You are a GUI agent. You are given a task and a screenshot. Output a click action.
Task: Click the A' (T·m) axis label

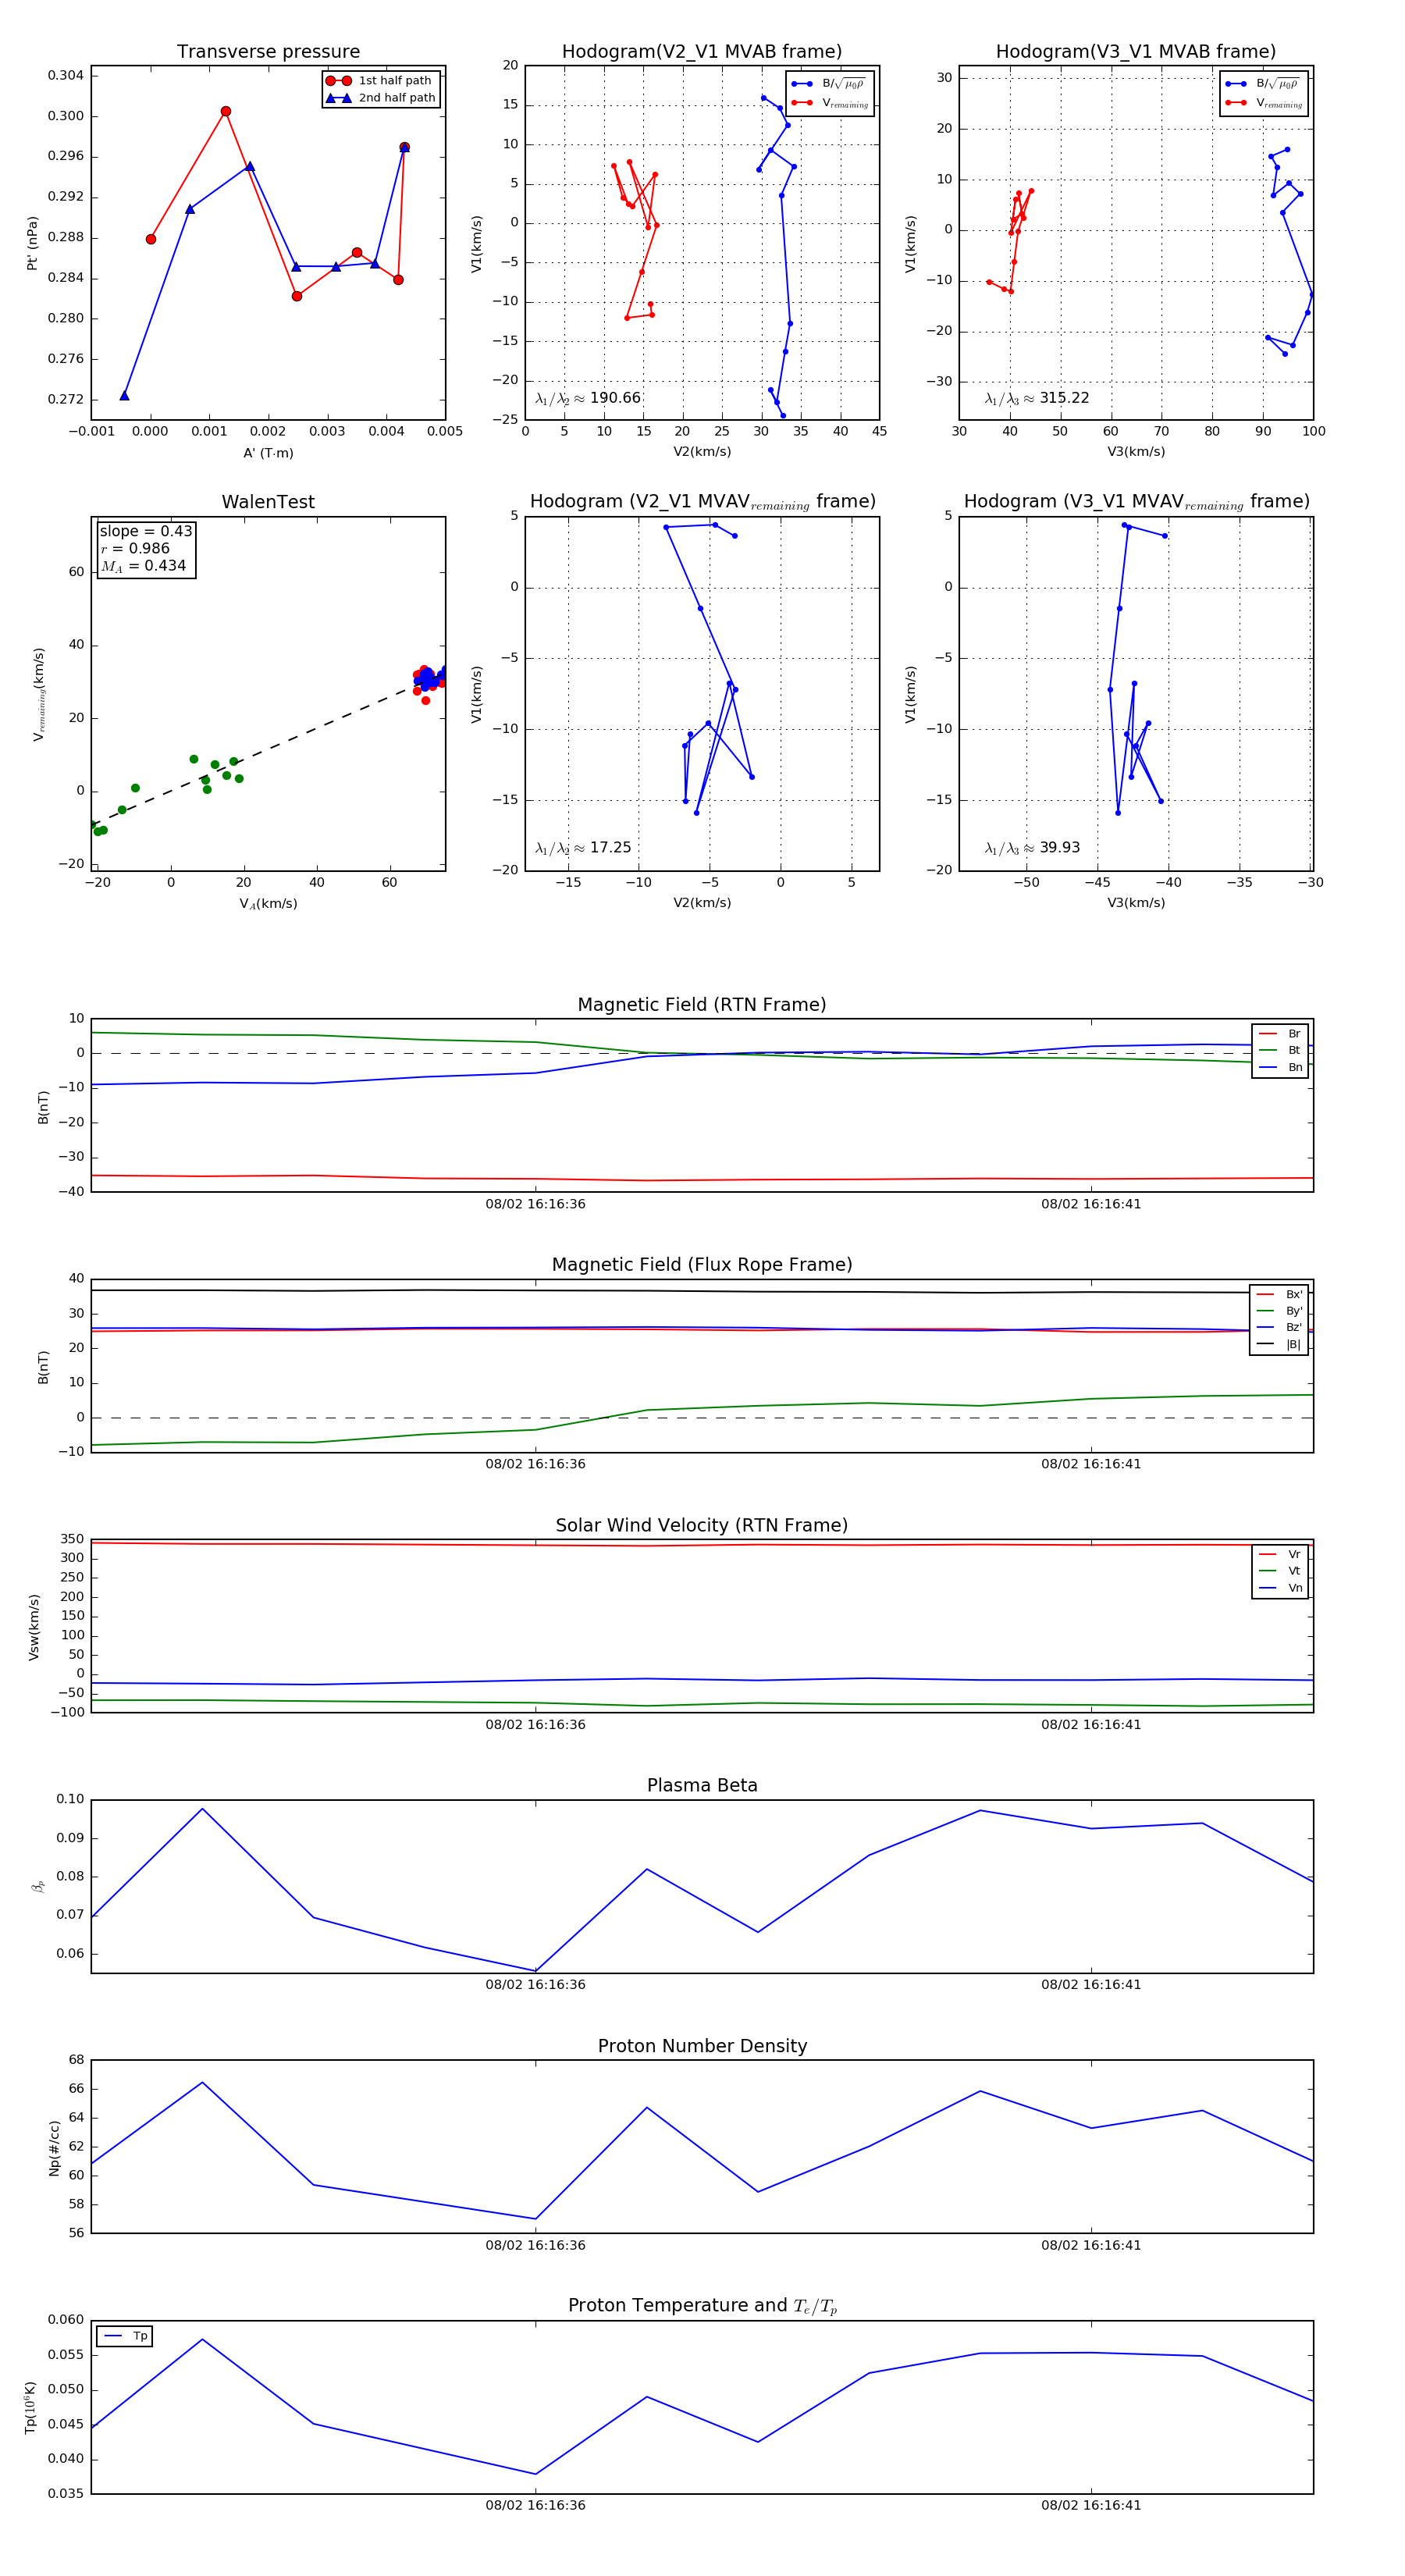point(268,453)
